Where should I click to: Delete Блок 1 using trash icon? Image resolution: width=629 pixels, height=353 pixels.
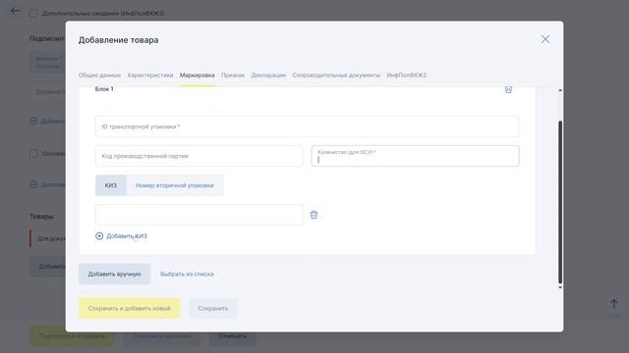point(508,89)
